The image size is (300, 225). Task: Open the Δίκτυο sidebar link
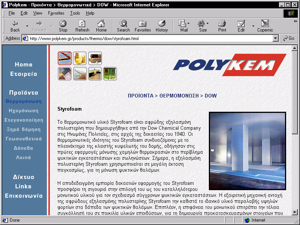coord(24,177)
